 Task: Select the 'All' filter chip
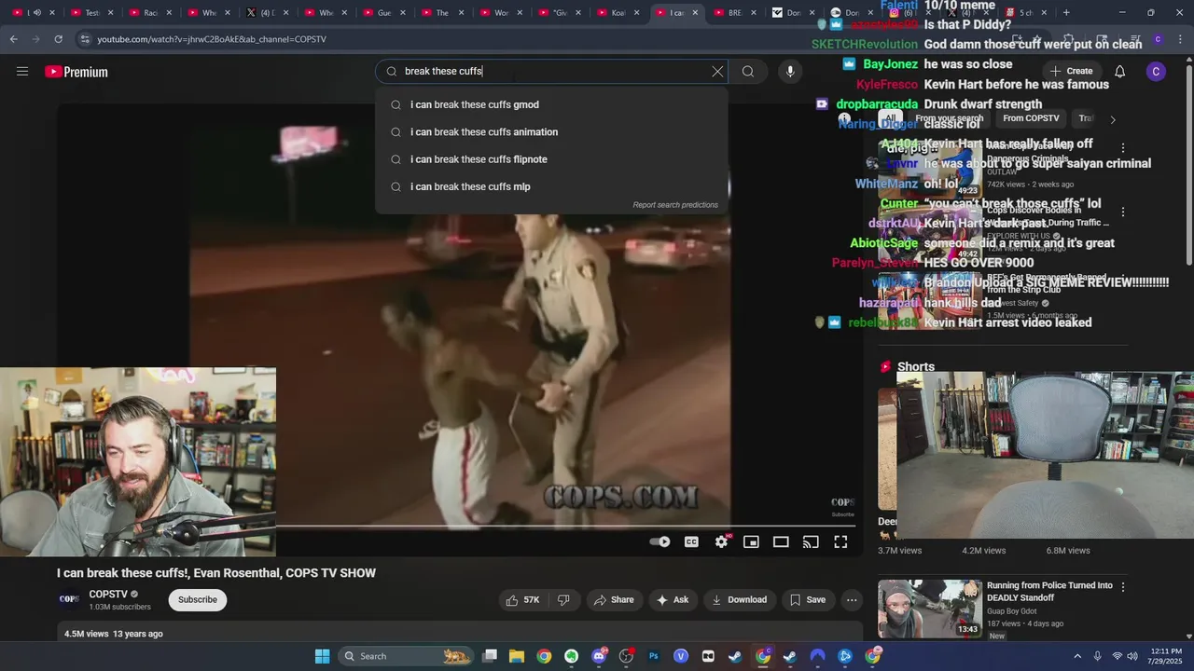coord(891,118)
